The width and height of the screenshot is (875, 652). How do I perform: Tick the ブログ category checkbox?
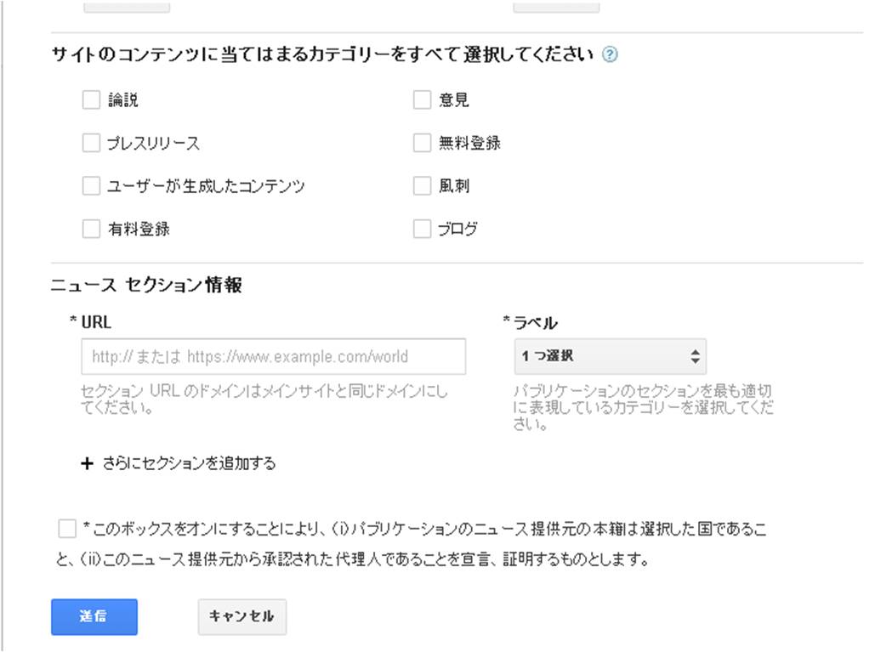[x=422, y=229]
